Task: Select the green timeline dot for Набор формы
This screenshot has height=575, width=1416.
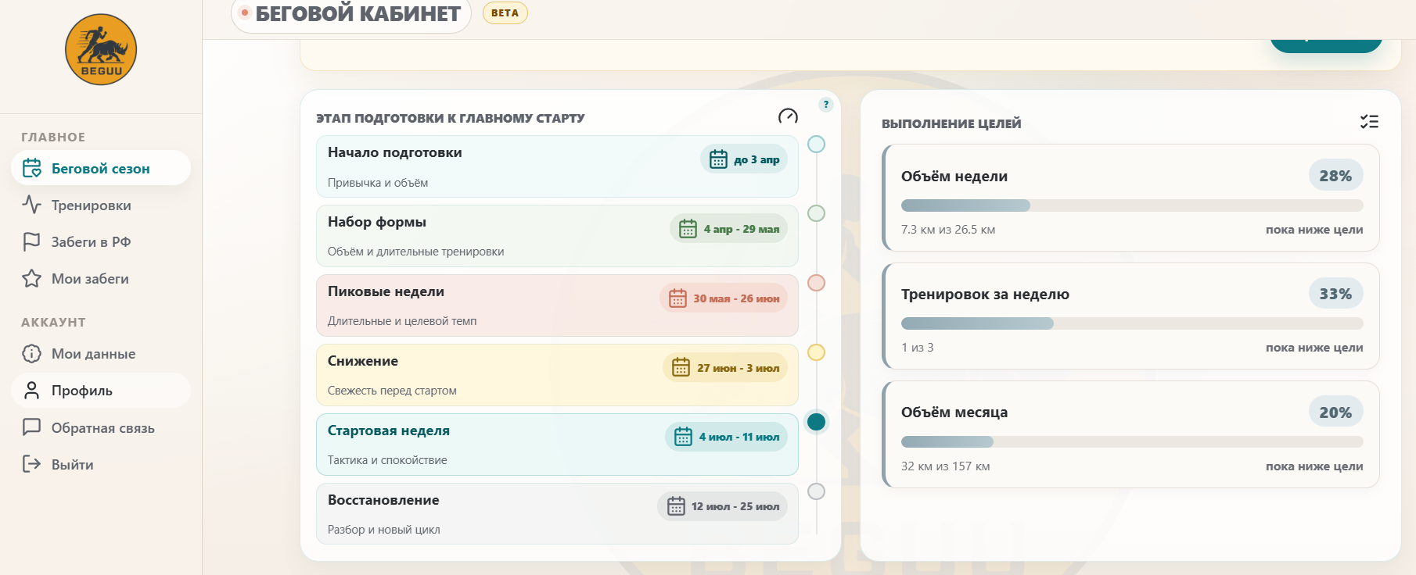Action: click(x=816, y=213)
